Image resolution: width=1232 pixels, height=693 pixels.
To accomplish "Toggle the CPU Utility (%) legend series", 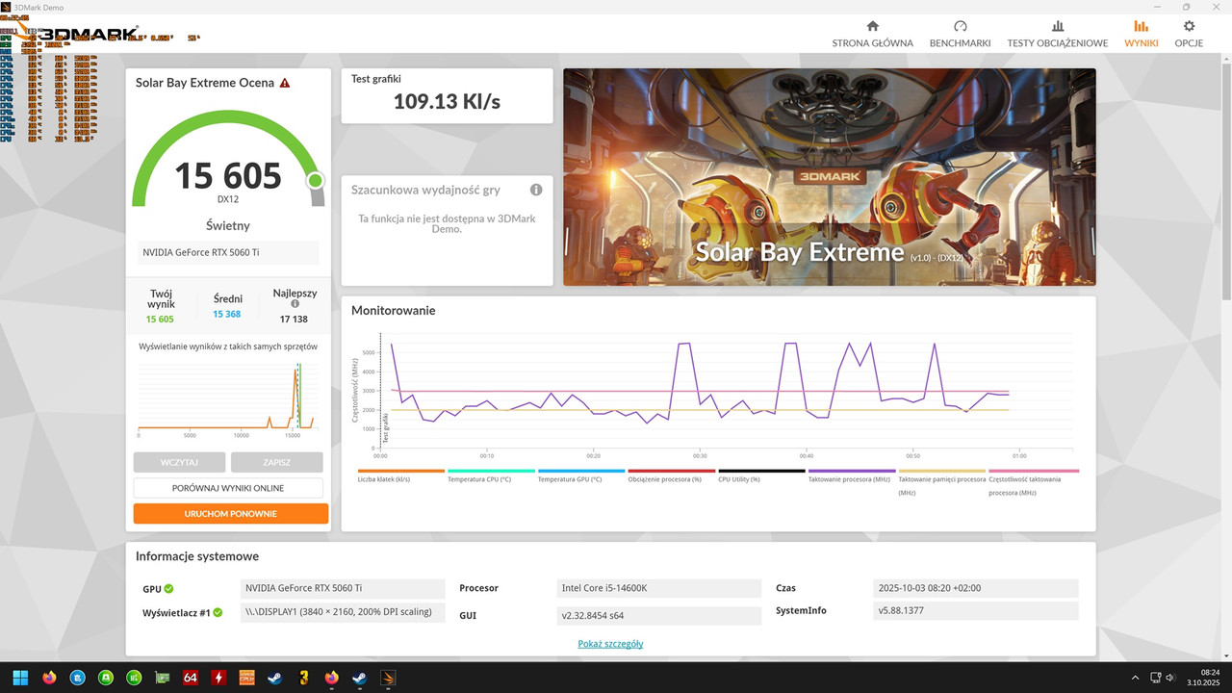I will click(761, 475).
